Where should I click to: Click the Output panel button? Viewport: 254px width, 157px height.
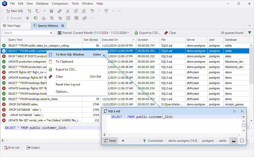[x=33, y=148]
